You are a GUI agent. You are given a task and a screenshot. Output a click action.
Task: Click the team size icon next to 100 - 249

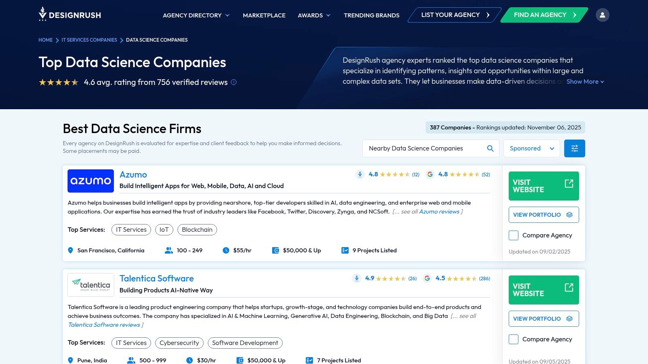169,250
